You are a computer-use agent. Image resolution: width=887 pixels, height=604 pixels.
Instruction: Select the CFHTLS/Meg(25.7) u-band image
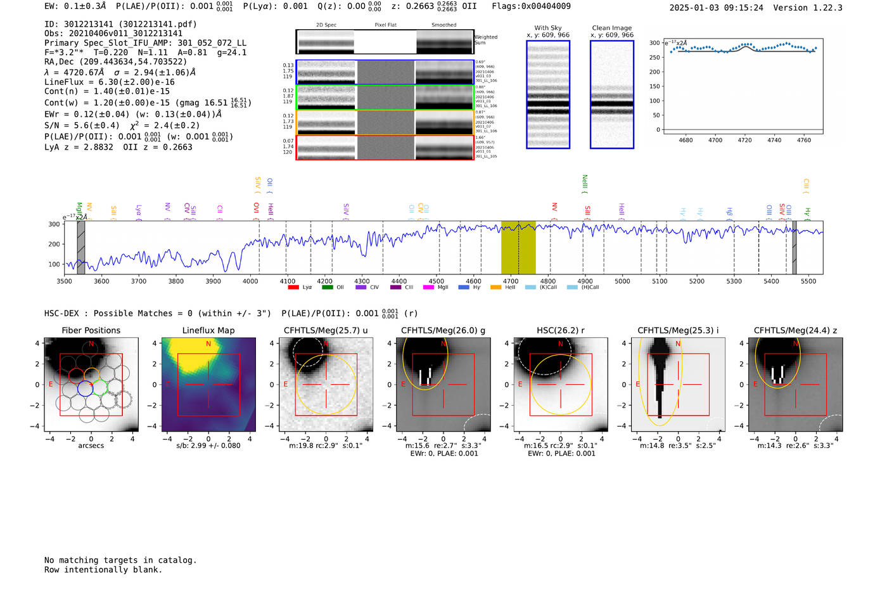326,385
